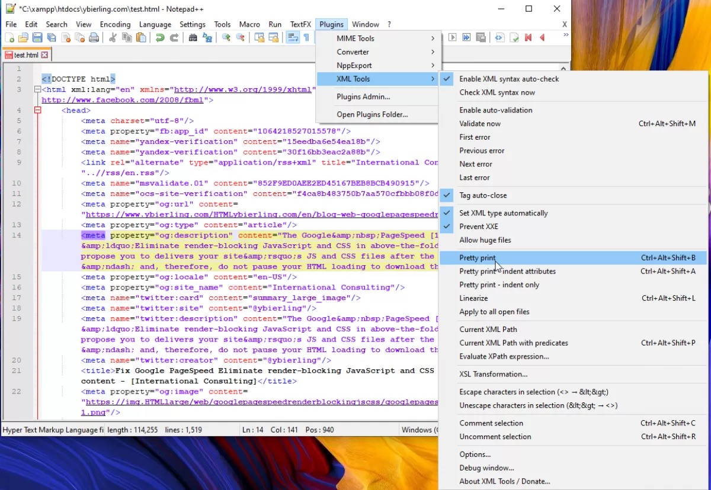Open the TextFX menu
711x490 pixels.
(x=300, y=24)
